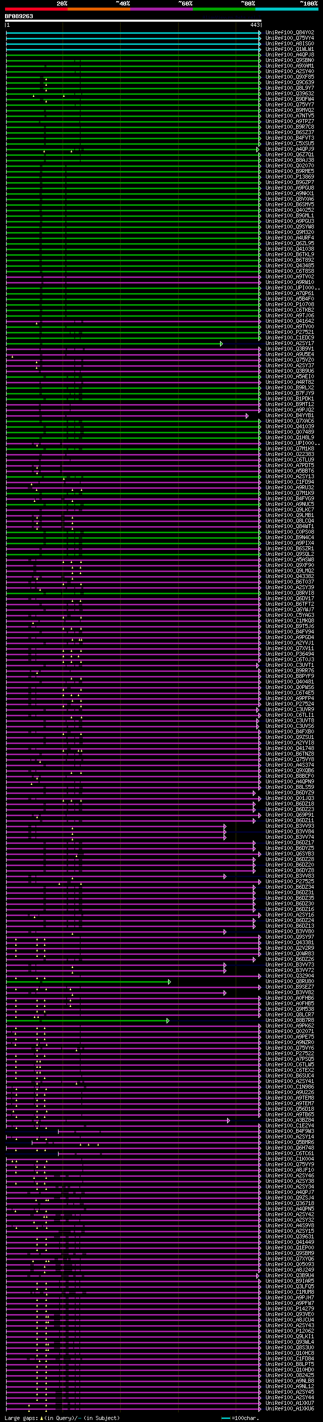Select hit label UniRef100_Q9C639

290,82
